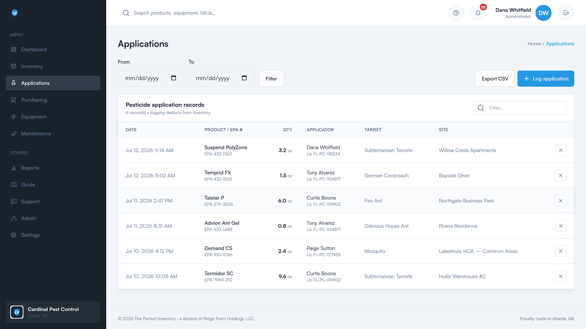This screenshot has height=329, width=586.
Task: Click Paige Sutton applicator name
Action: click(321, 248)
